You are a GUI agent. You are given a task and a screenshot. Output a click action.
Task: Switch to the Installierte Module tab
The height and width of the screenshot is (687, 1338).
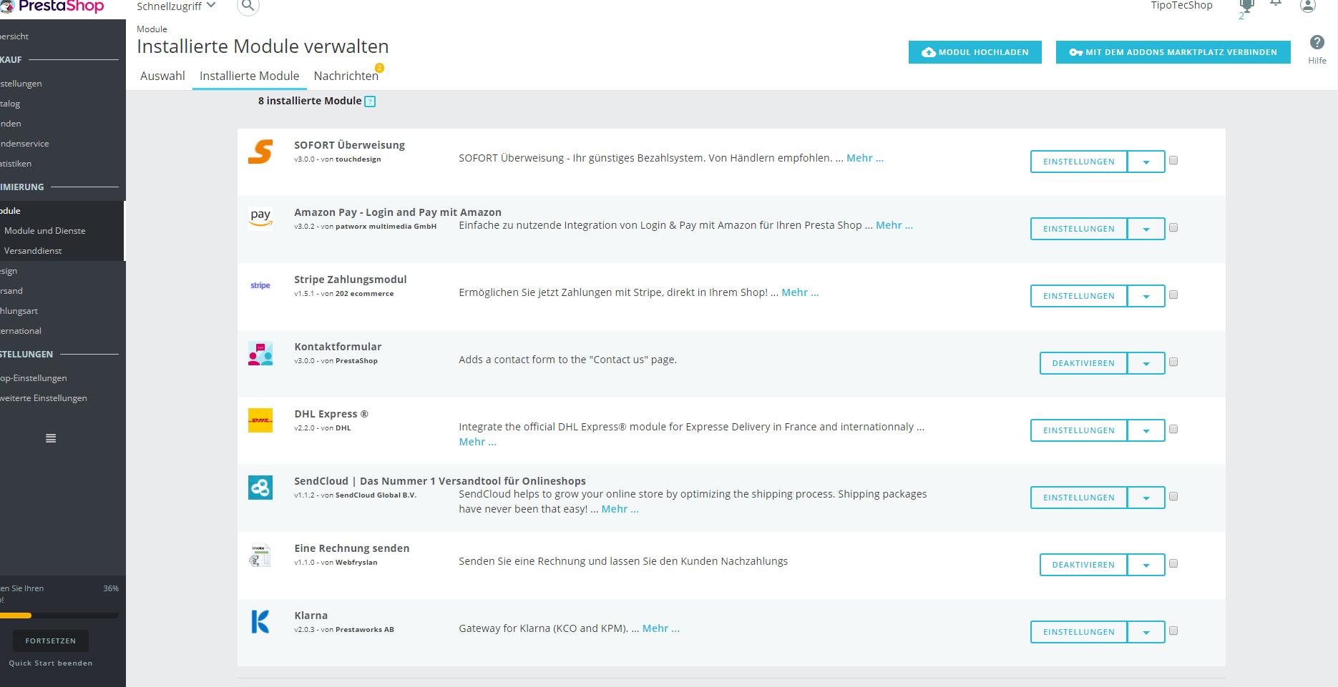point(250,76)
